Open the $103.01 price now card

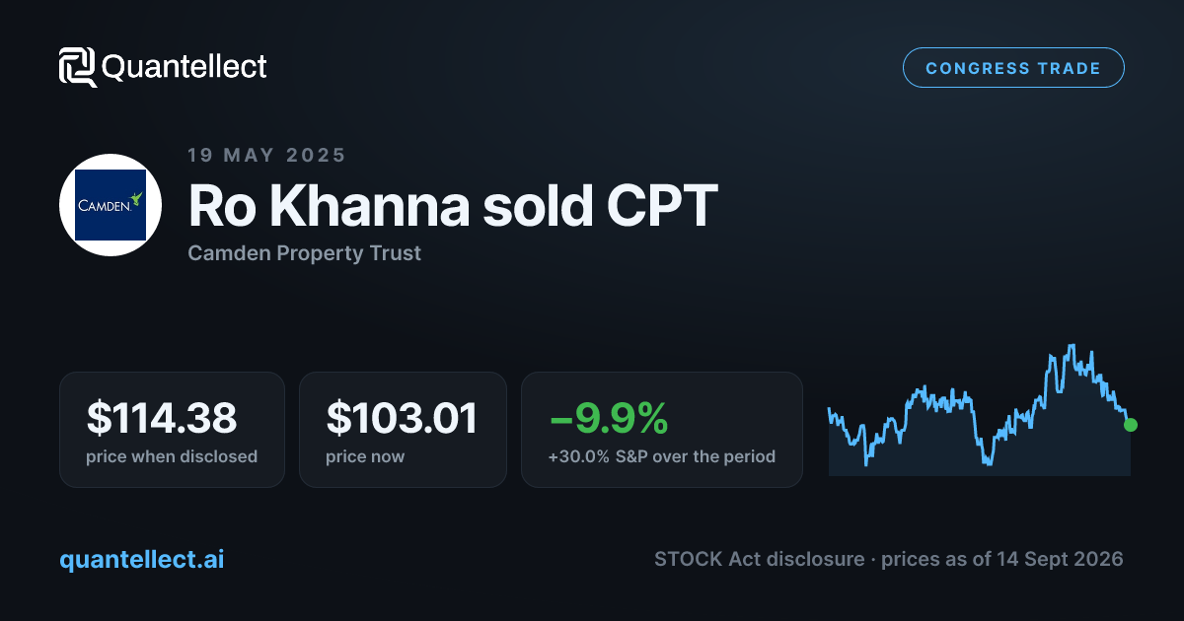(x=403, y=430)
